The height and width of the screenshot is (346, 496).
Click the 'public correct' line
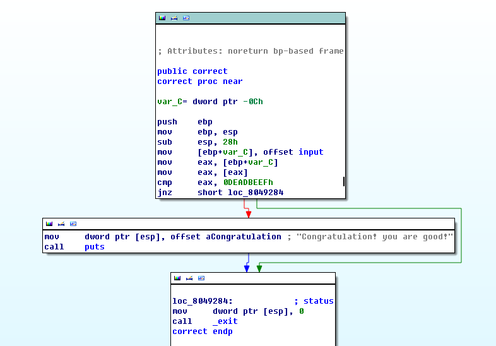[x=192, y=71]
